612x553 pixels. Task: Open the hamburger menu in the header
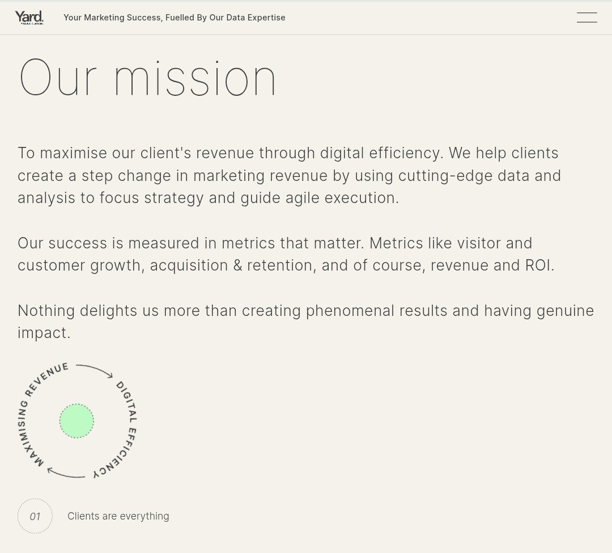586,18
